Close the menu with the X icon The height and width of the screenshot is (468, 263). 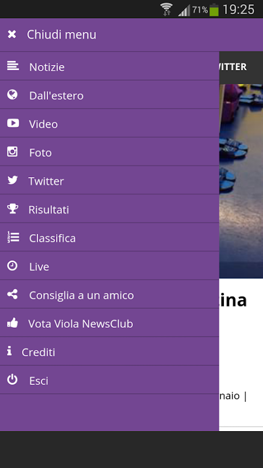(x=12, y=35)
